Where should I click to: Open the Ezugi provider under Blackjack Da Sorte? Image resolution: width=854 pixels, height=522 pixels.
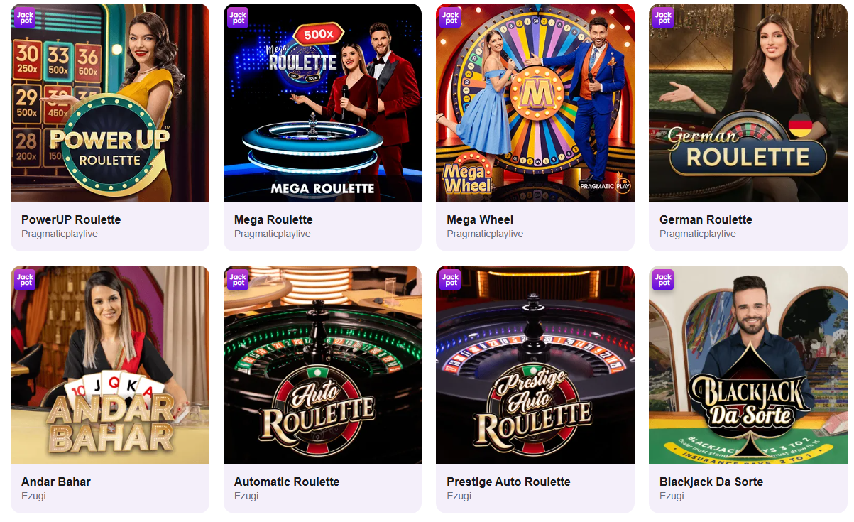point(671,496)
